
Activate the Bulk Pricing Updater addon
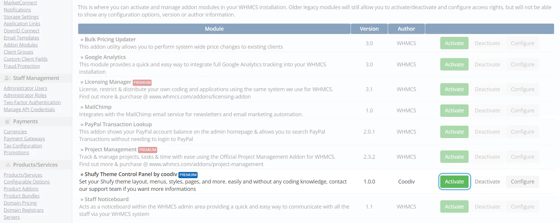tap(454, 43)
